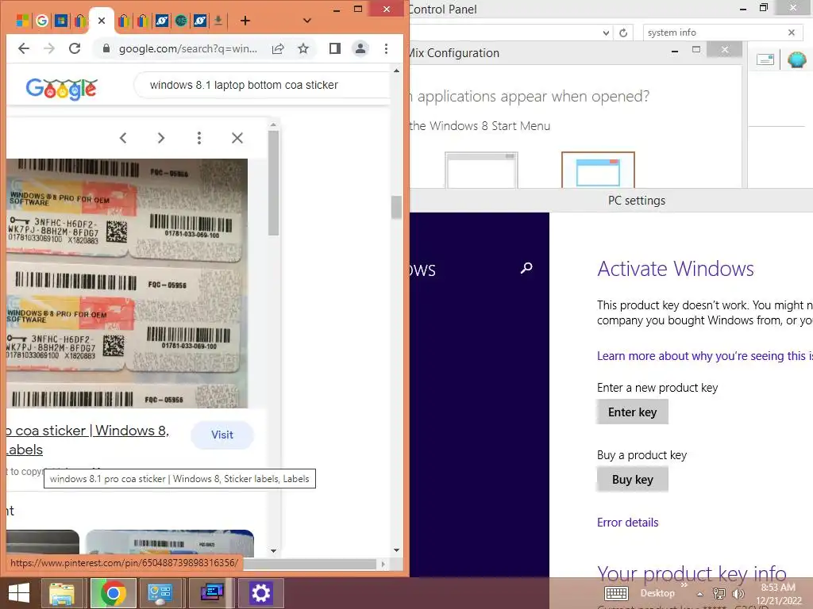813x609 pixels.
Task: Open the blue stacked-windows taskbar app
Action: [x=212, y=593]
